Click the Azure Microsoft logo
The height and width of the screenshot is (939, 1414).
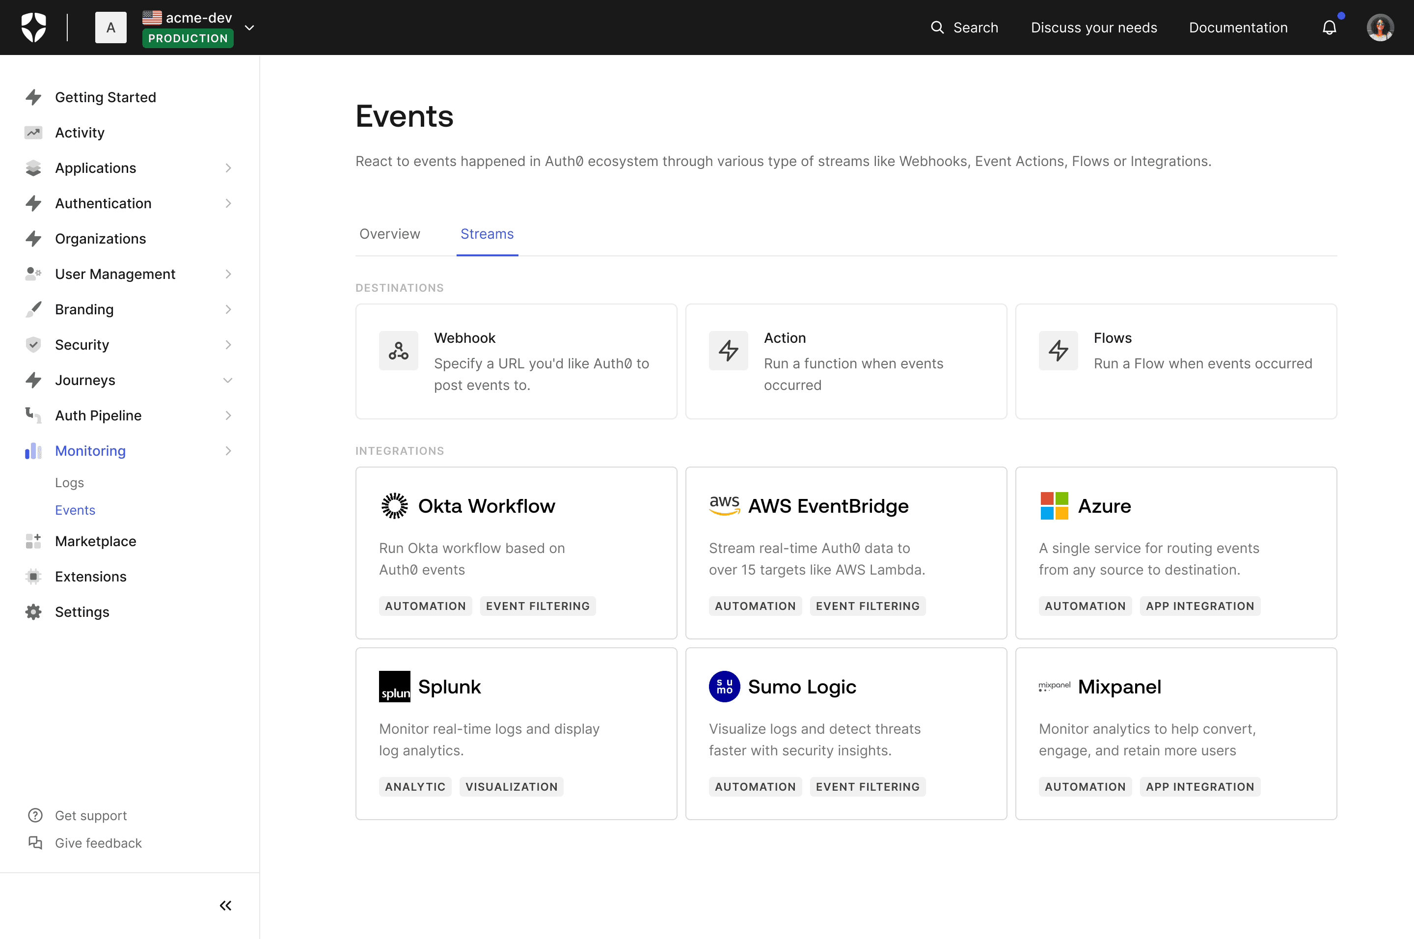[1054, 506]
